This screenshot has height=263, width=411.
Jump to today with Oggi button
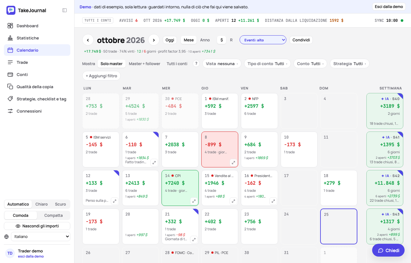point(170,40)
